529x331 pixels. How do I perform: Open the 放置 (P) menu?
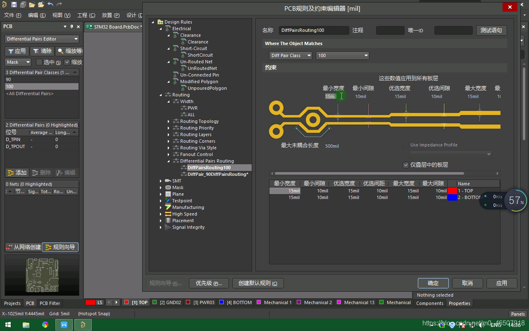pos(111,15)
